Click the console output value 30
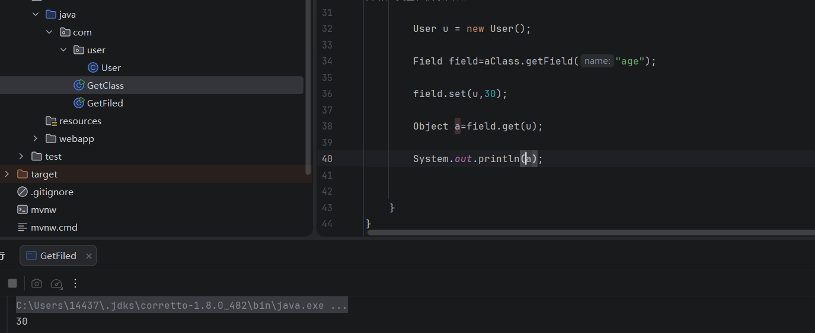 click(22, 321)
